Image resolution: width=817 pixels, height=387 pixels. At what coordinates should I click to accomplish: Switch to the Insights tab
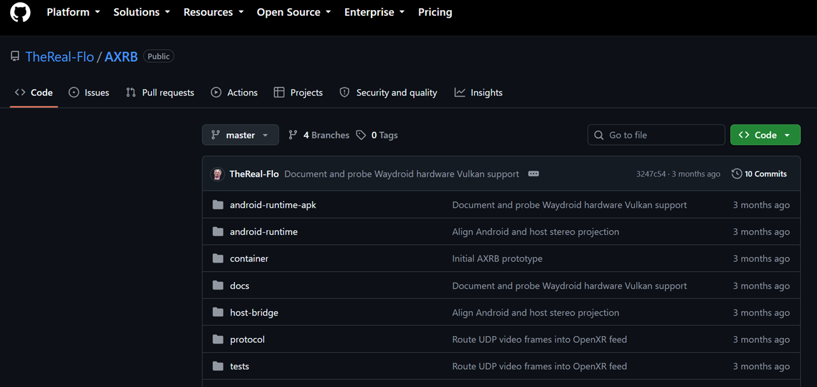(x=478, y=92)
